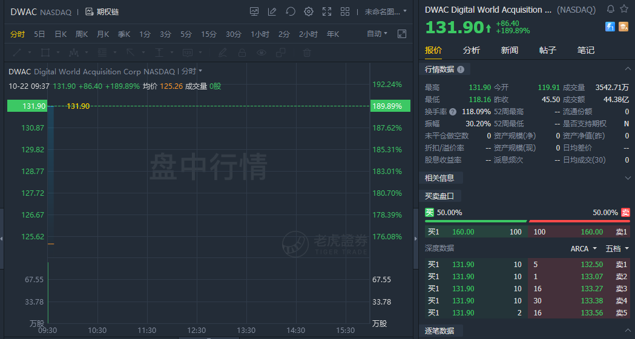Image resolution: width=635 pixels, height=339 pixels.
Task: Click the red sell ratio bar
Action: pyautogui.click(x=579, y=221)
